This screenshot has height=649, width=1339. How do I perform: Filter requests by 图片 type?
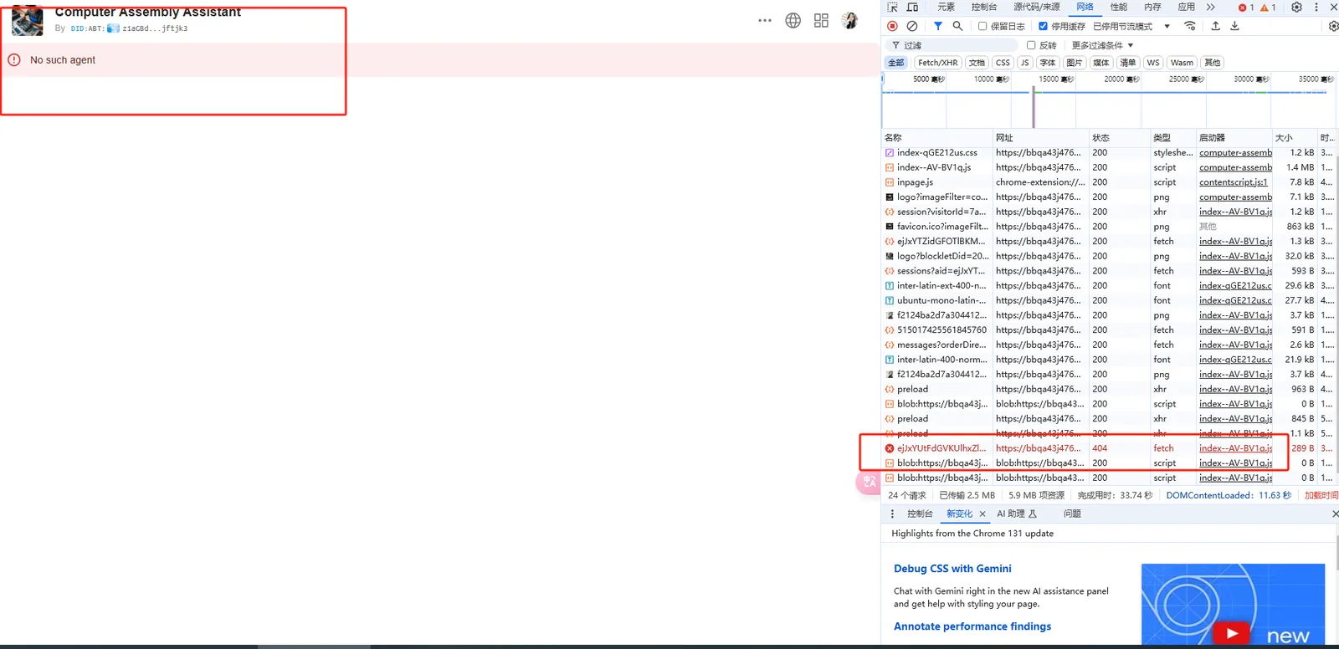(1075, 63)
